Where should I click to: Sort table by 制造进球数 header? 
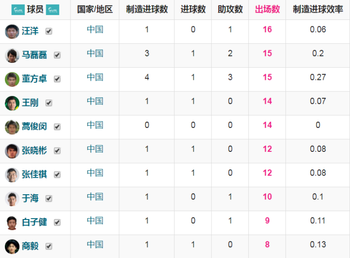pos(147,9)
